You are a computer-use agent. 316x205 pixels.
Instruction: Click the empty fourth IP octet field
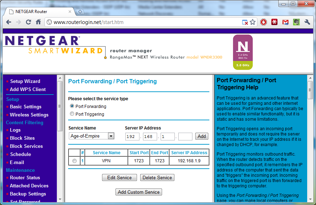[x=185, y=137]
